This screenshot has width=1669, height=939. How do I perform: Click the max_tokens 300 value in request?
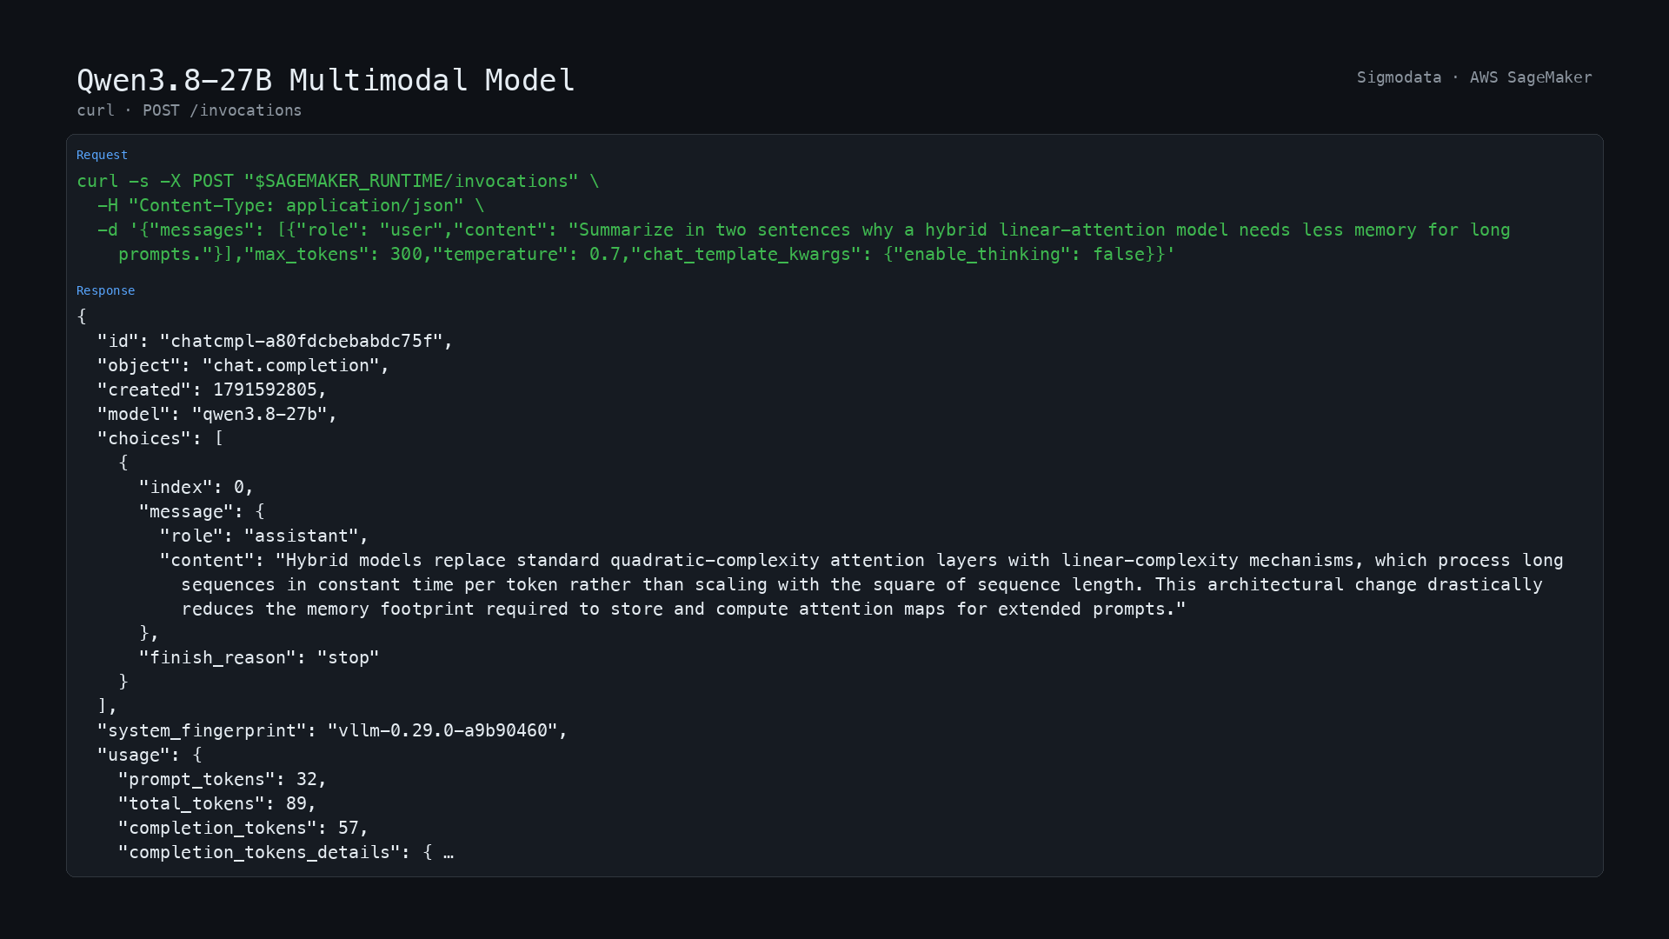pos(334,254)
